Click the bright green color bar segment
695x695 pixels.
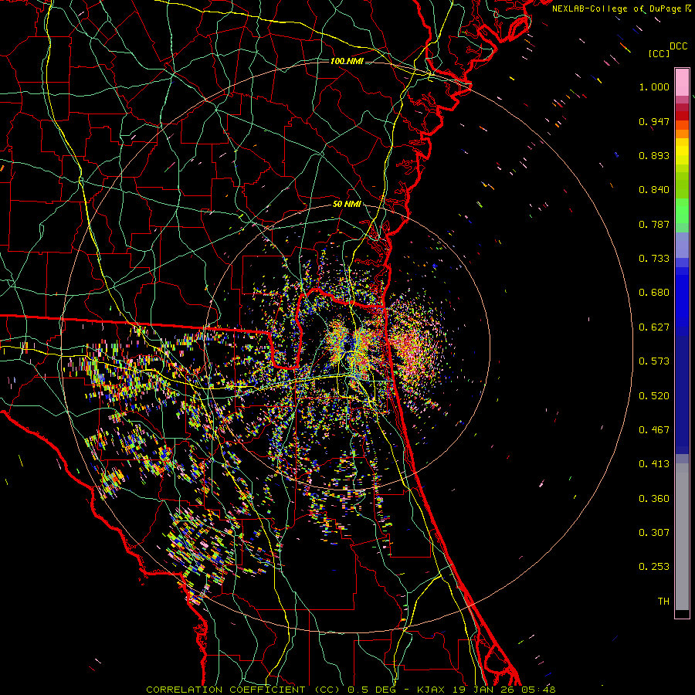coord(682,211)
